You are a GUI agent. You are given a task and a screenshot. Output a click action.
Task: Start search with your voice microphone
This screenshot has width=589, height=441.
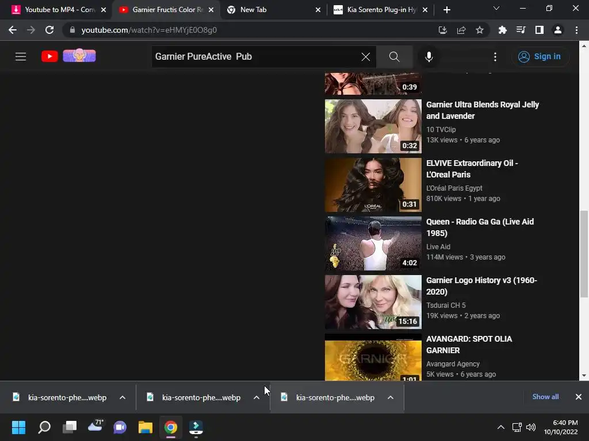[429, 57]
